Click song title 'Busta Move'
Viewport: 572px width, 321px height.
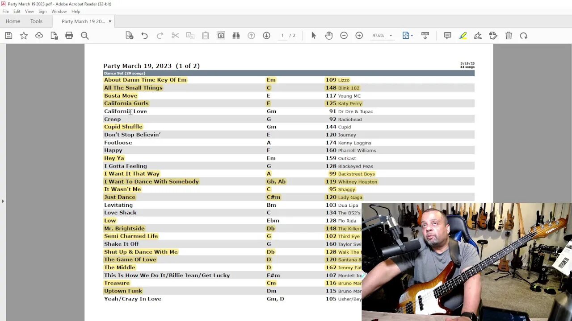point(121,96)
